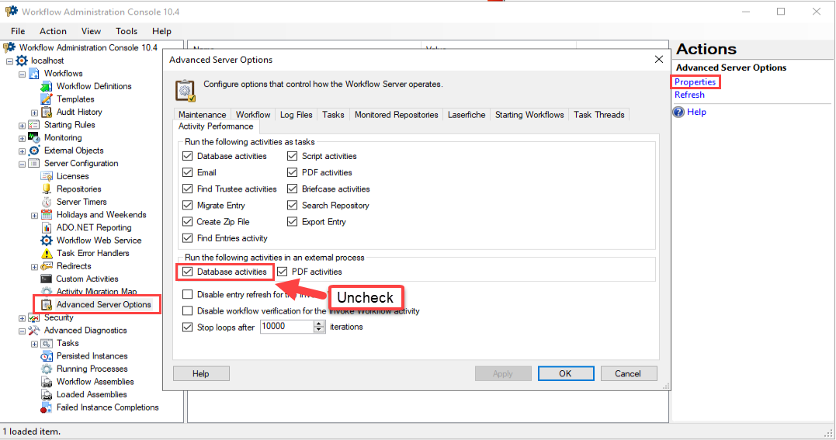Open the View menu
Viewport: 836px width, 440px height.
tap(91, 31)
